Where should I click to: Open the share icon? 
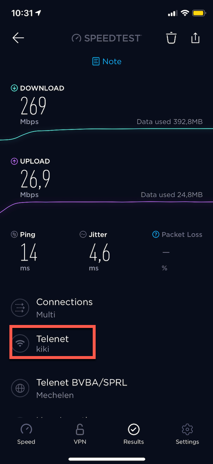195,38
